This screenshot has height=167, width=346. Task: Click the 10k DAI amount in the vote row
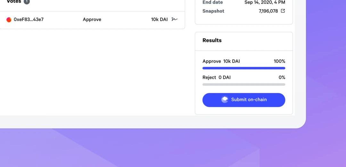pos(159,20)
